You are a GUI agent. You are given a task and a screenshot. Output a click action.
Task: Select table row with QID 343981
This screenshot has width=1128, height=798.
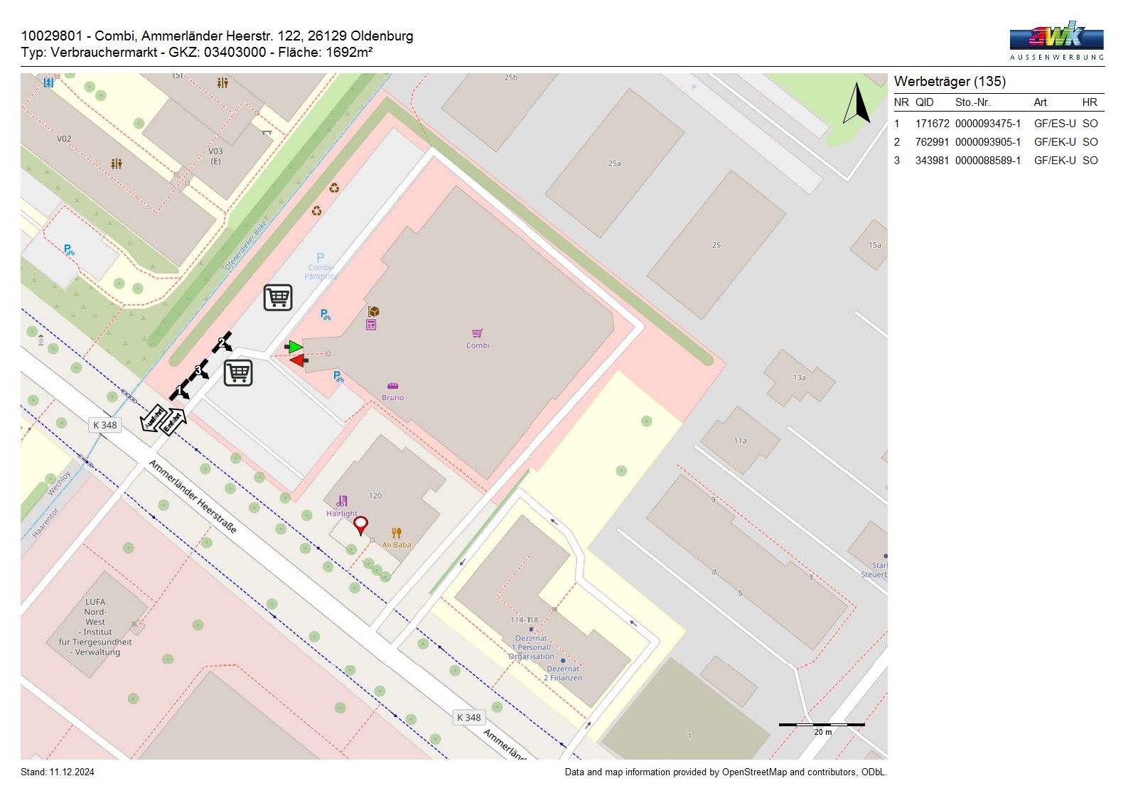pyautogui.click(x=998, y=161)
